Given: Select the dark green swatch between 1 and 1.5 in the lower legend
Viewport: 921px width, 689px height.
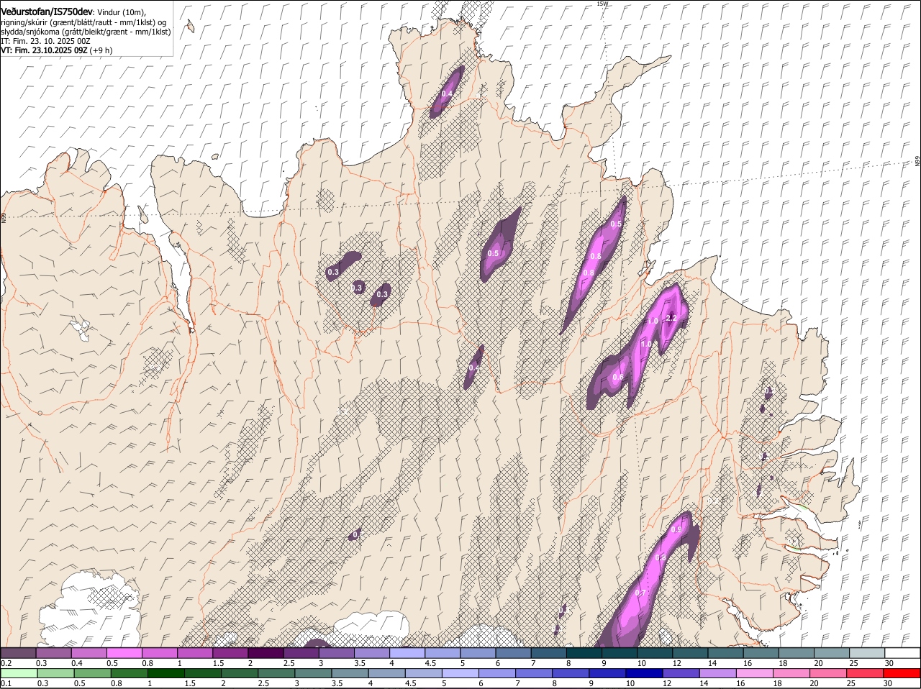Looking at the screenshot, I should (x=166, y=674).
